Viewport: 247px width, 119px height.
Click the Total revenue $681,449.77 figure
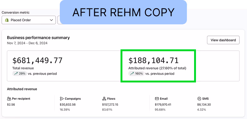tap(37, 61)
